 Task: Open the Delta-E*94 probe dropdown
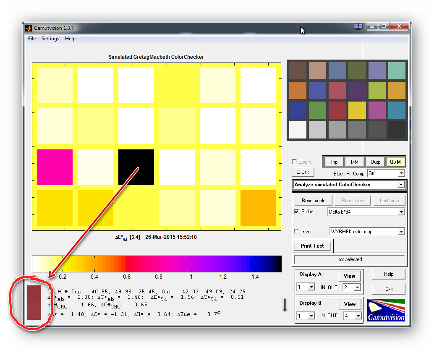401,212
